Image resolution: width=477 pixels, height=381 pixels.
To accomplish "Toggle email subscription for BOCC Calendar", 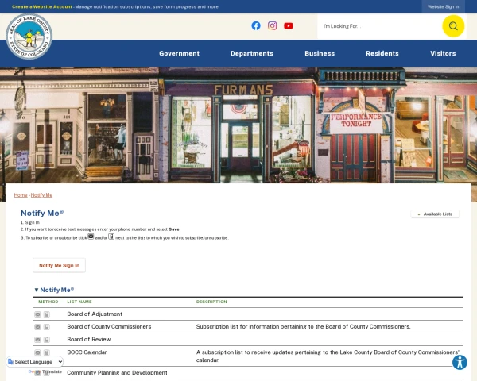I will (x=37, y=352).
